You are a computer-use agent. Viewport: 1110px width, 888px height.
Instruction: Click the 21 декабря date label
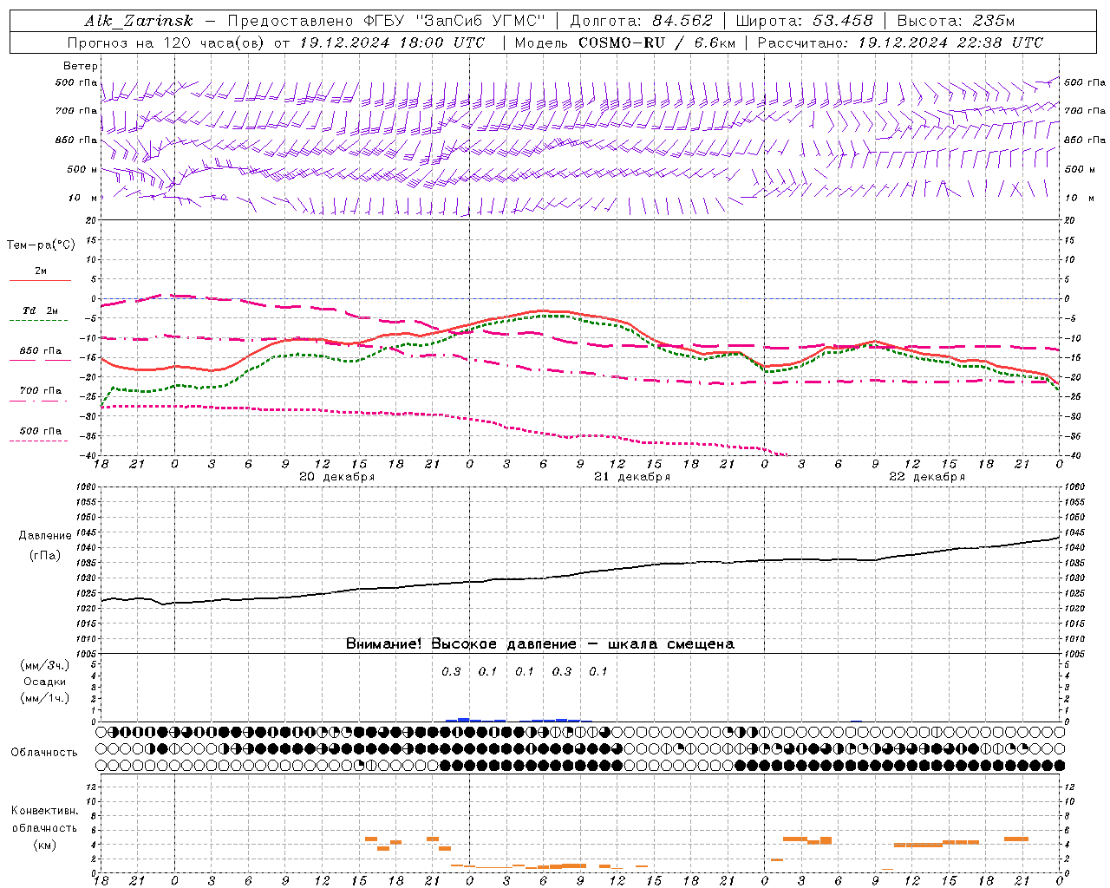click(x=632, y=477)
